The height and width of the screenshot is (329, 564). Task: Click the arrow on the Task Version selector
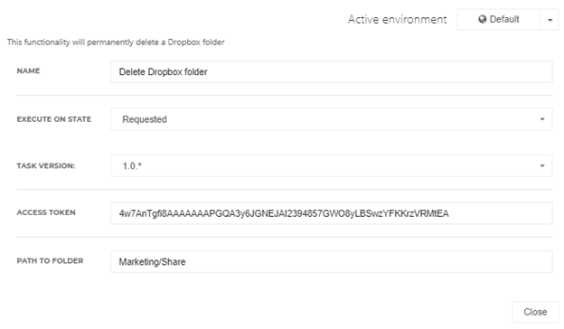[x=542, y=165]
